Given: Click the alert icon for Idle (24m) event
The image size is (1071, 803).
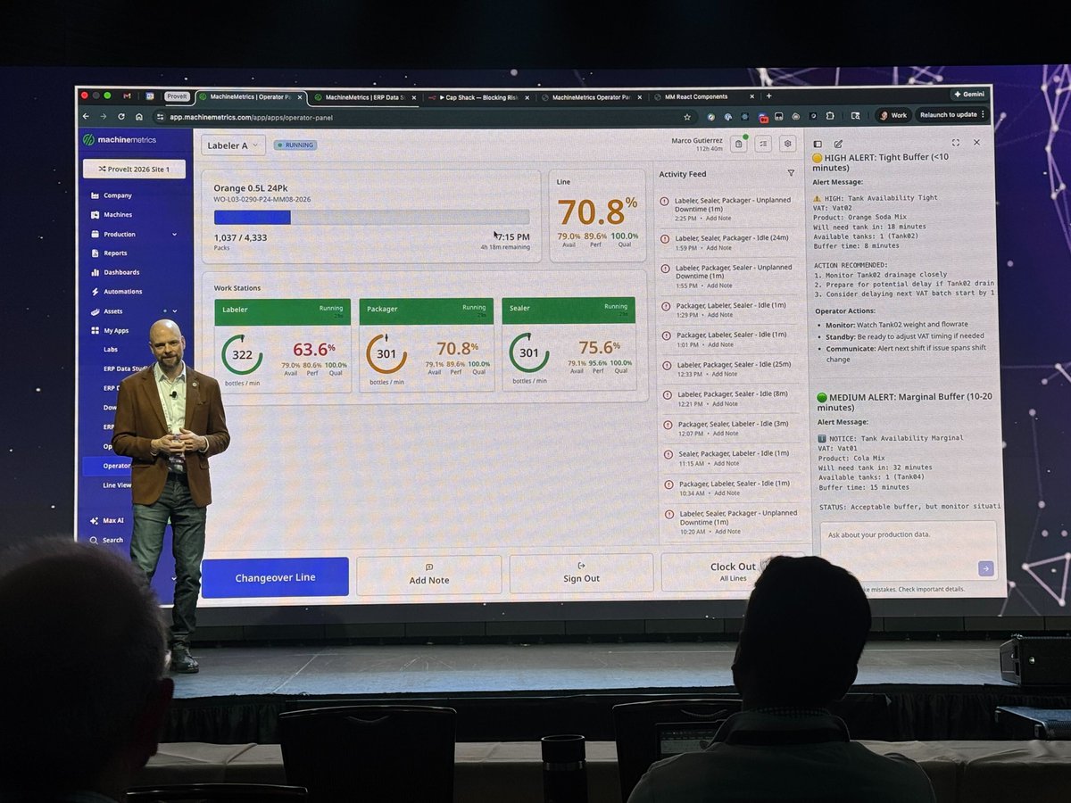Looking at the screenshot, I should click(665, 239).
